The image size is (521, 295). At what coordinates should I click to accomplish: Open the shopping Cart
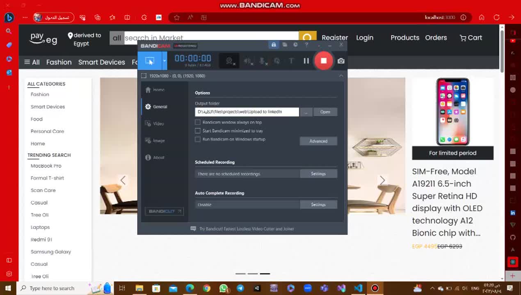(x=471, y=38)
